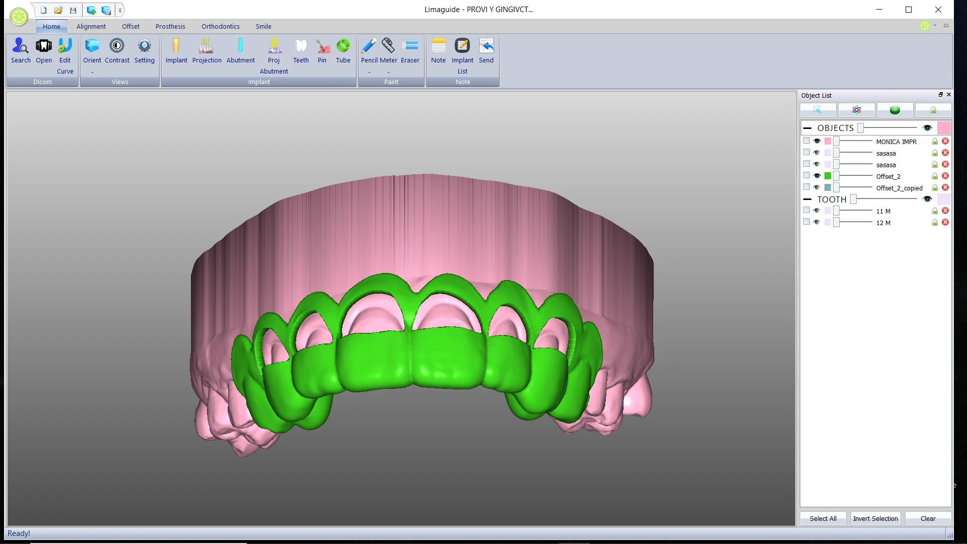967x544 pixels.
Task: Activate the Projection tool
Action: (206, 50)
